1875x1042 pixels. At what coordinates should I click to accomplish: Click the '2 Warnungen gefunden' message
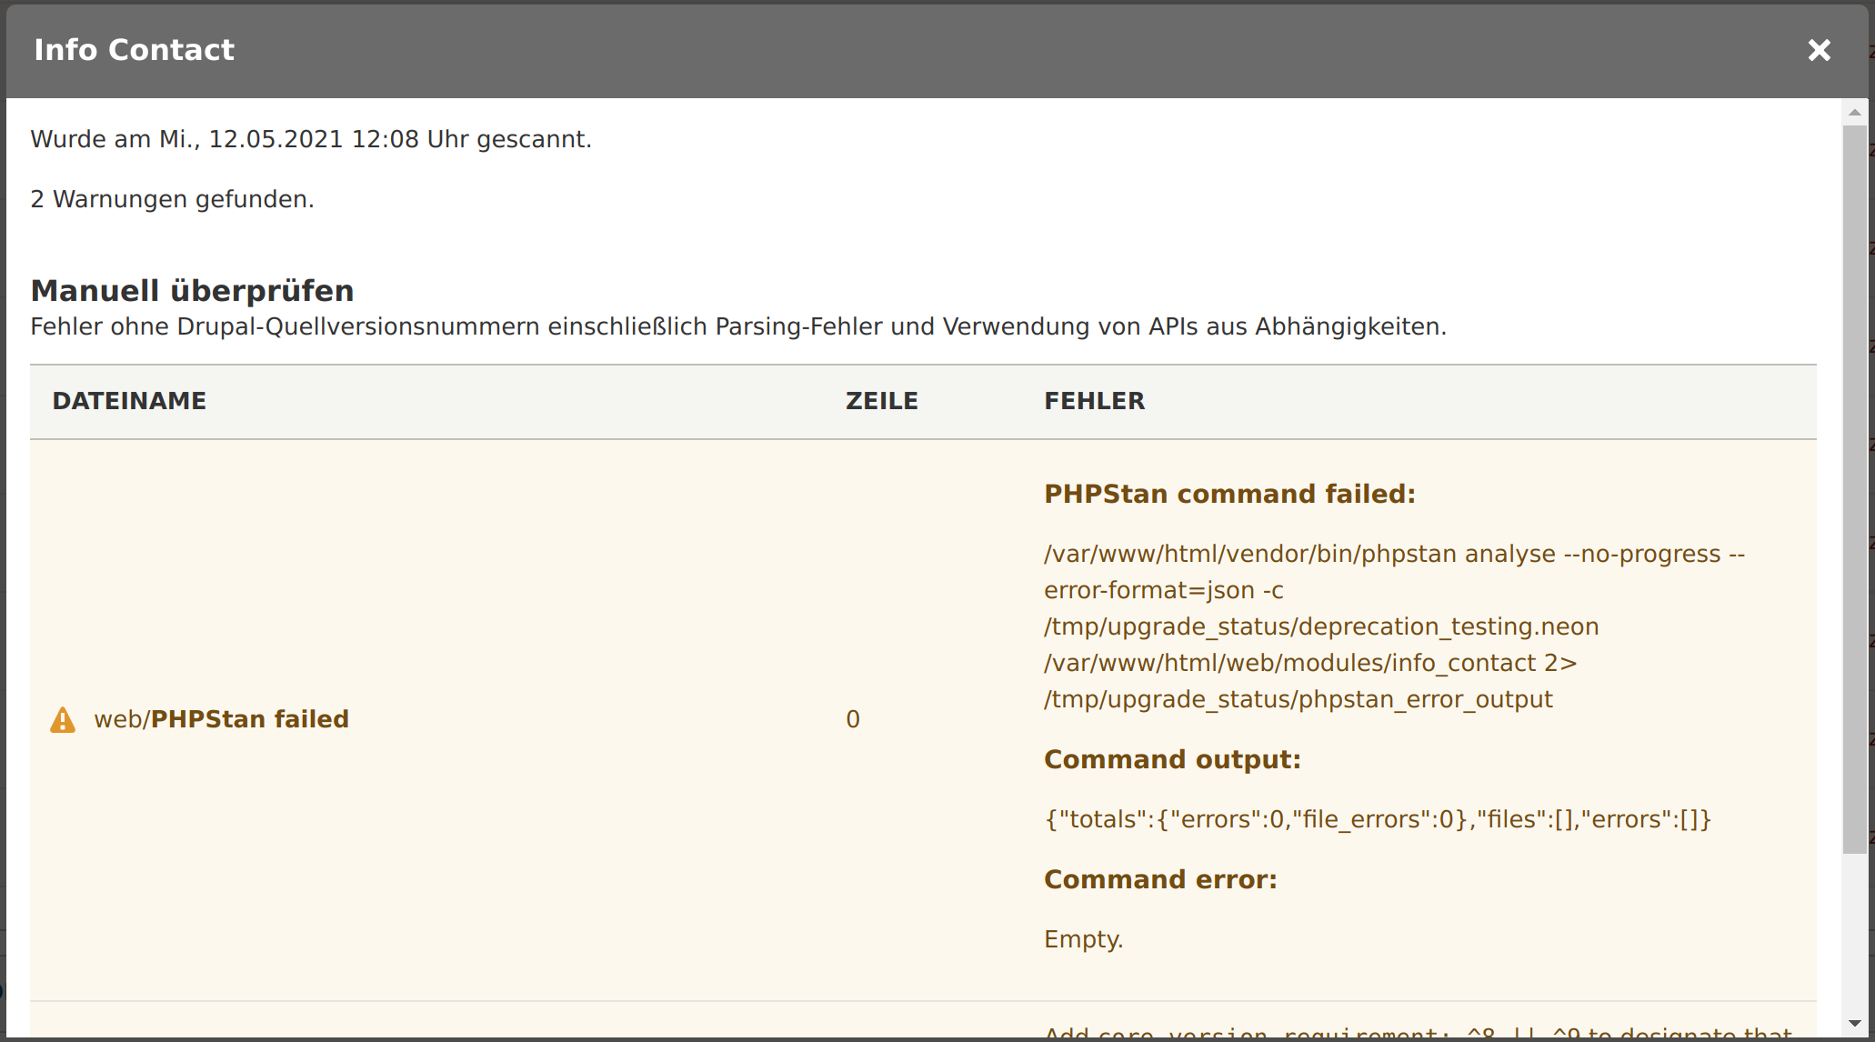point(173,199)
